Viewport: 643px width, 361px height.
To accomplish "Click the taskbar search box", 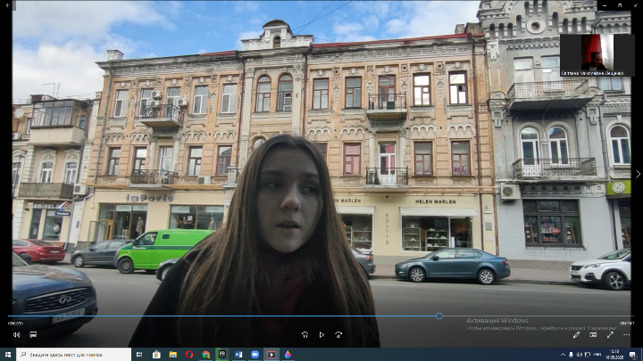I will point(76,354).
